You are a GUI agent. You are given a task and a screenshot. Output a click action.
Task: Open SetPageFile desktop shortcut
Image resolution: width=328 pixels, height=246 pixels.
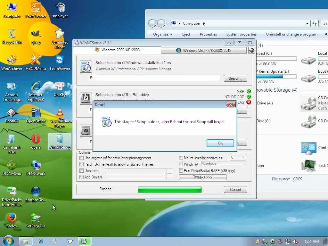click(36, 220)
